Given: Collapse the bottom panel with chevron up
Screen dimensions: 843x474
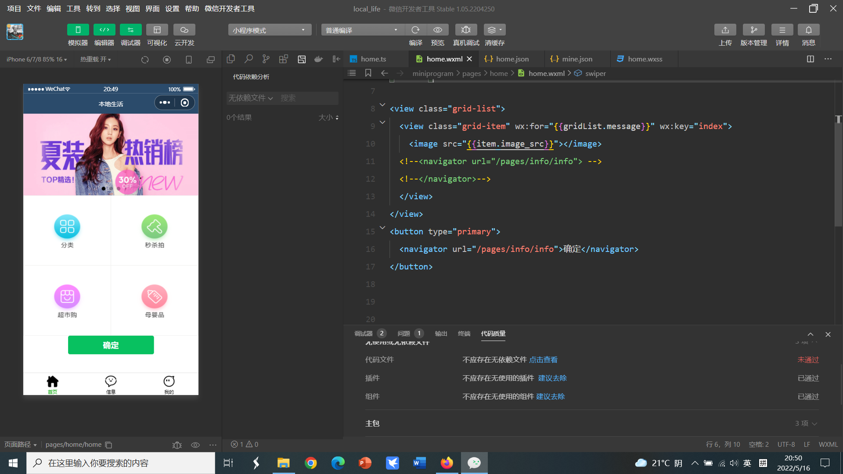Looking at the screenshot, I should coord(811,334).
